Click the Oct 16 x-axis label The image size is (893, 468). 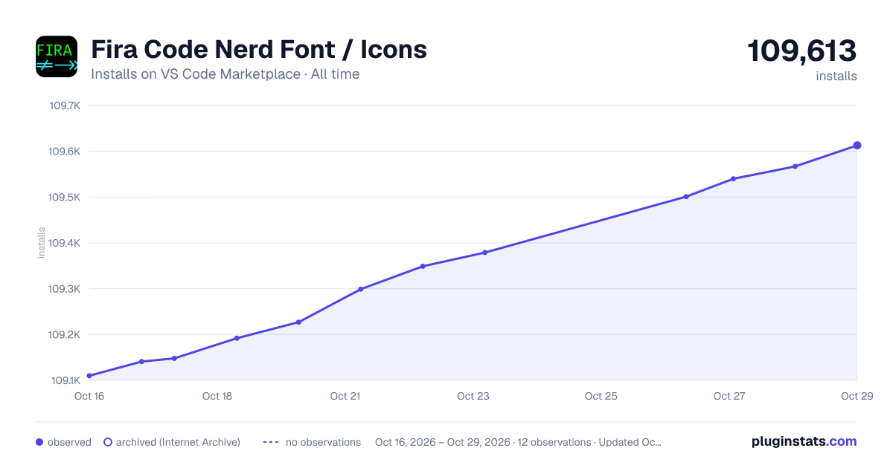pos(89,396)
